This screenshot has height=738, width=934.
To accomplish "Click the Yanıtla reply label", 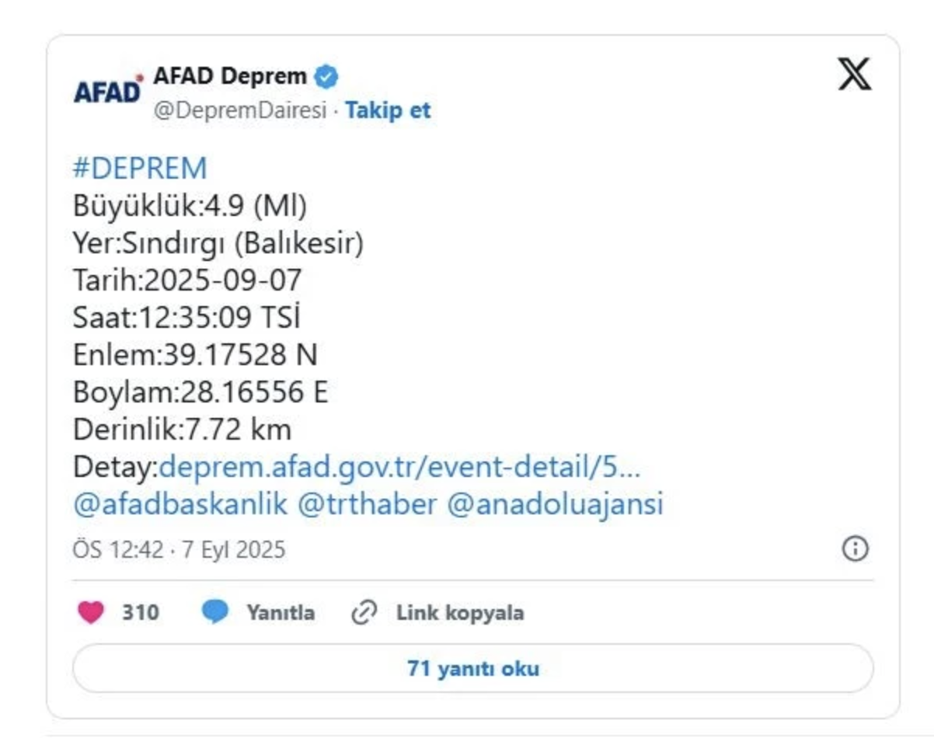I will point(281,613).
